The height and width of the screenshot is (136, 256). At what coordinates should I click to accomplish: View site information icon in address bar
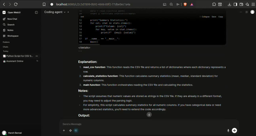point(52,4)
